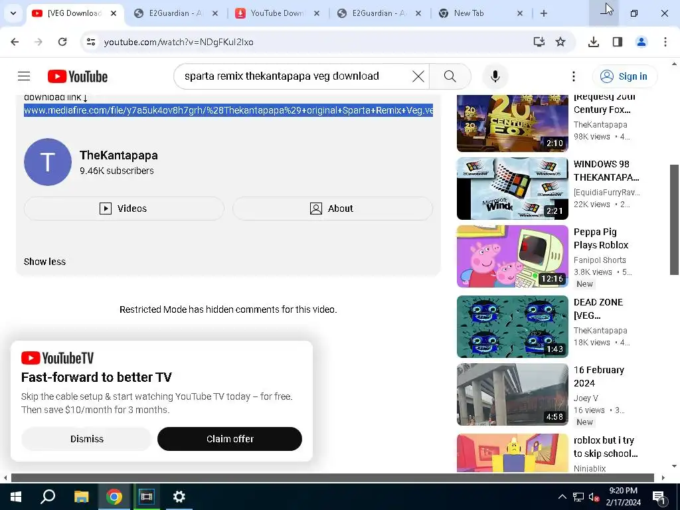Screen dimensions: 680x510
Task: View site information icon in address bar
Action: coord(91,42)
